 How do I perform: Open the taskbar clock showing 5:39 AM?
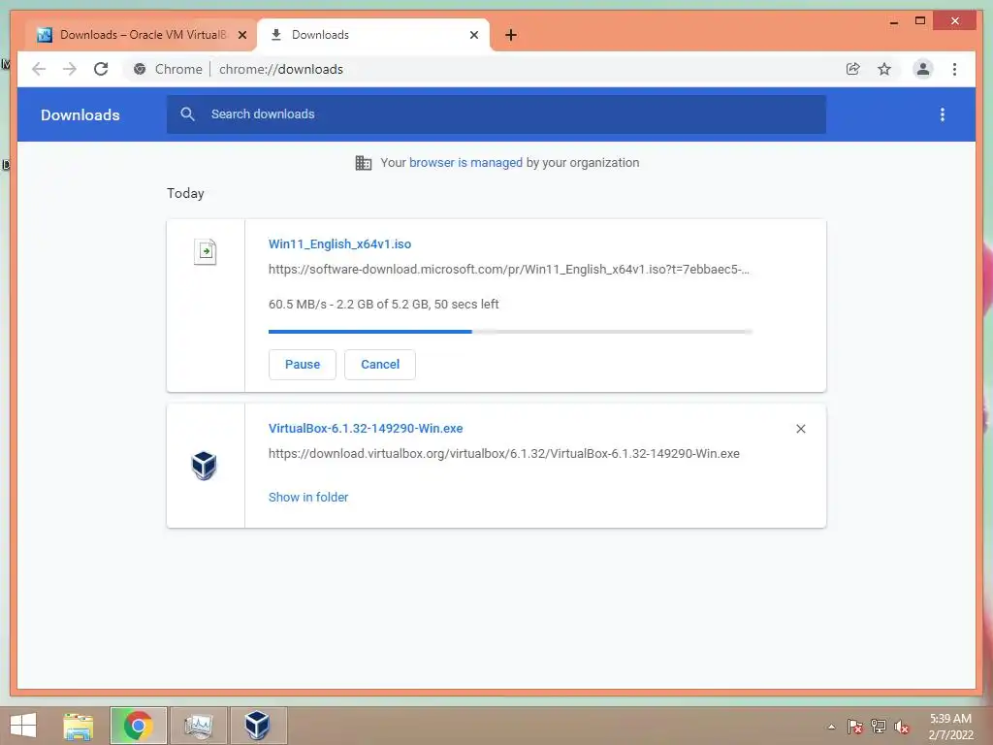click(950, 727)
